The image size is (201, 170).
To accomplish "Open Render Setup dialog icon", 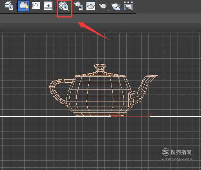I will (x=79, y=6).
